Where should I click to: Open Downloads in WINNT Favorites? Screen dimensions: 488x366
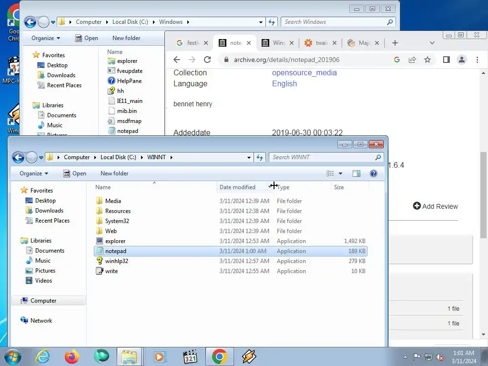[x=49, y=211]
